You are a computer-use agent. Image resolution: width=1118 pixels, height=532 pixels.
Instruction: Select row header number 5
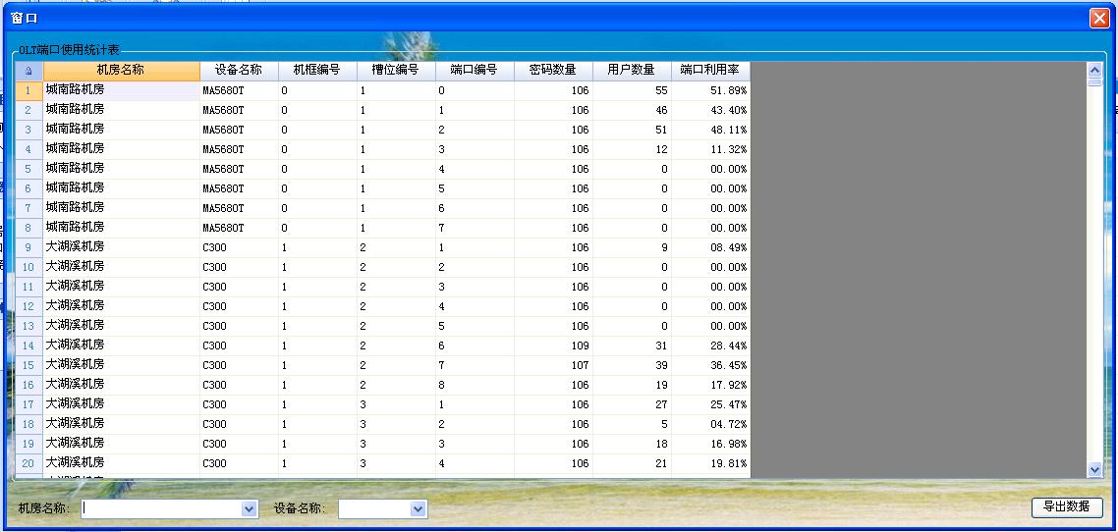(28, 169)
